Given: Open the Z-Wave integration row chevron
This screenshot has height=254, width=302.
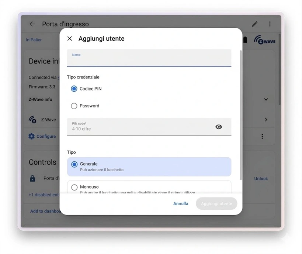Looking at the screenshot, I should click(x=266, y=120).
